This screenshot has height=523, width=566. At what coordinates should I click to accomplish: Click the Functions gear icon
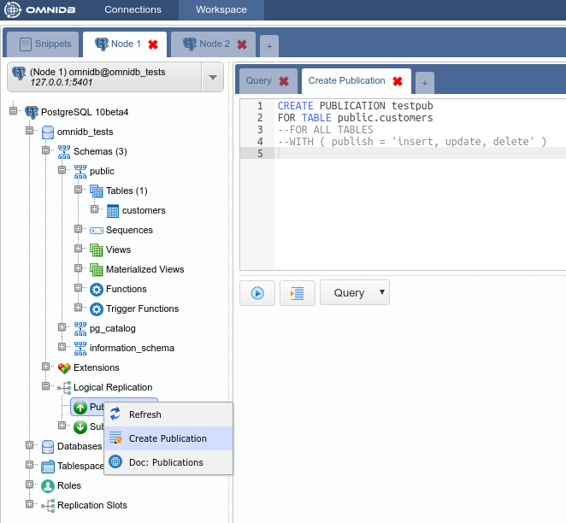pos(97,290)
